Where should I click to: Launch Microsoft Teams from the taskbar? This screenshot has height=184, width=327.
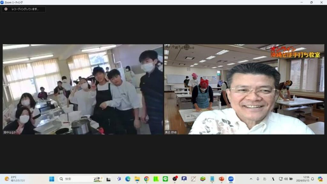tap(118, 179)
